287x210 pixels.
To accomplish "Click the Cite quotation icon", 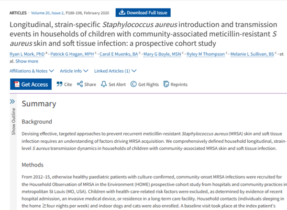I will coord(59,84).
